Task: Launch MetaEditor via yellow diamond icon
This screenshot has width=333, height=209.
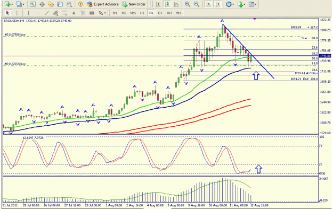Action: point(80,4)
